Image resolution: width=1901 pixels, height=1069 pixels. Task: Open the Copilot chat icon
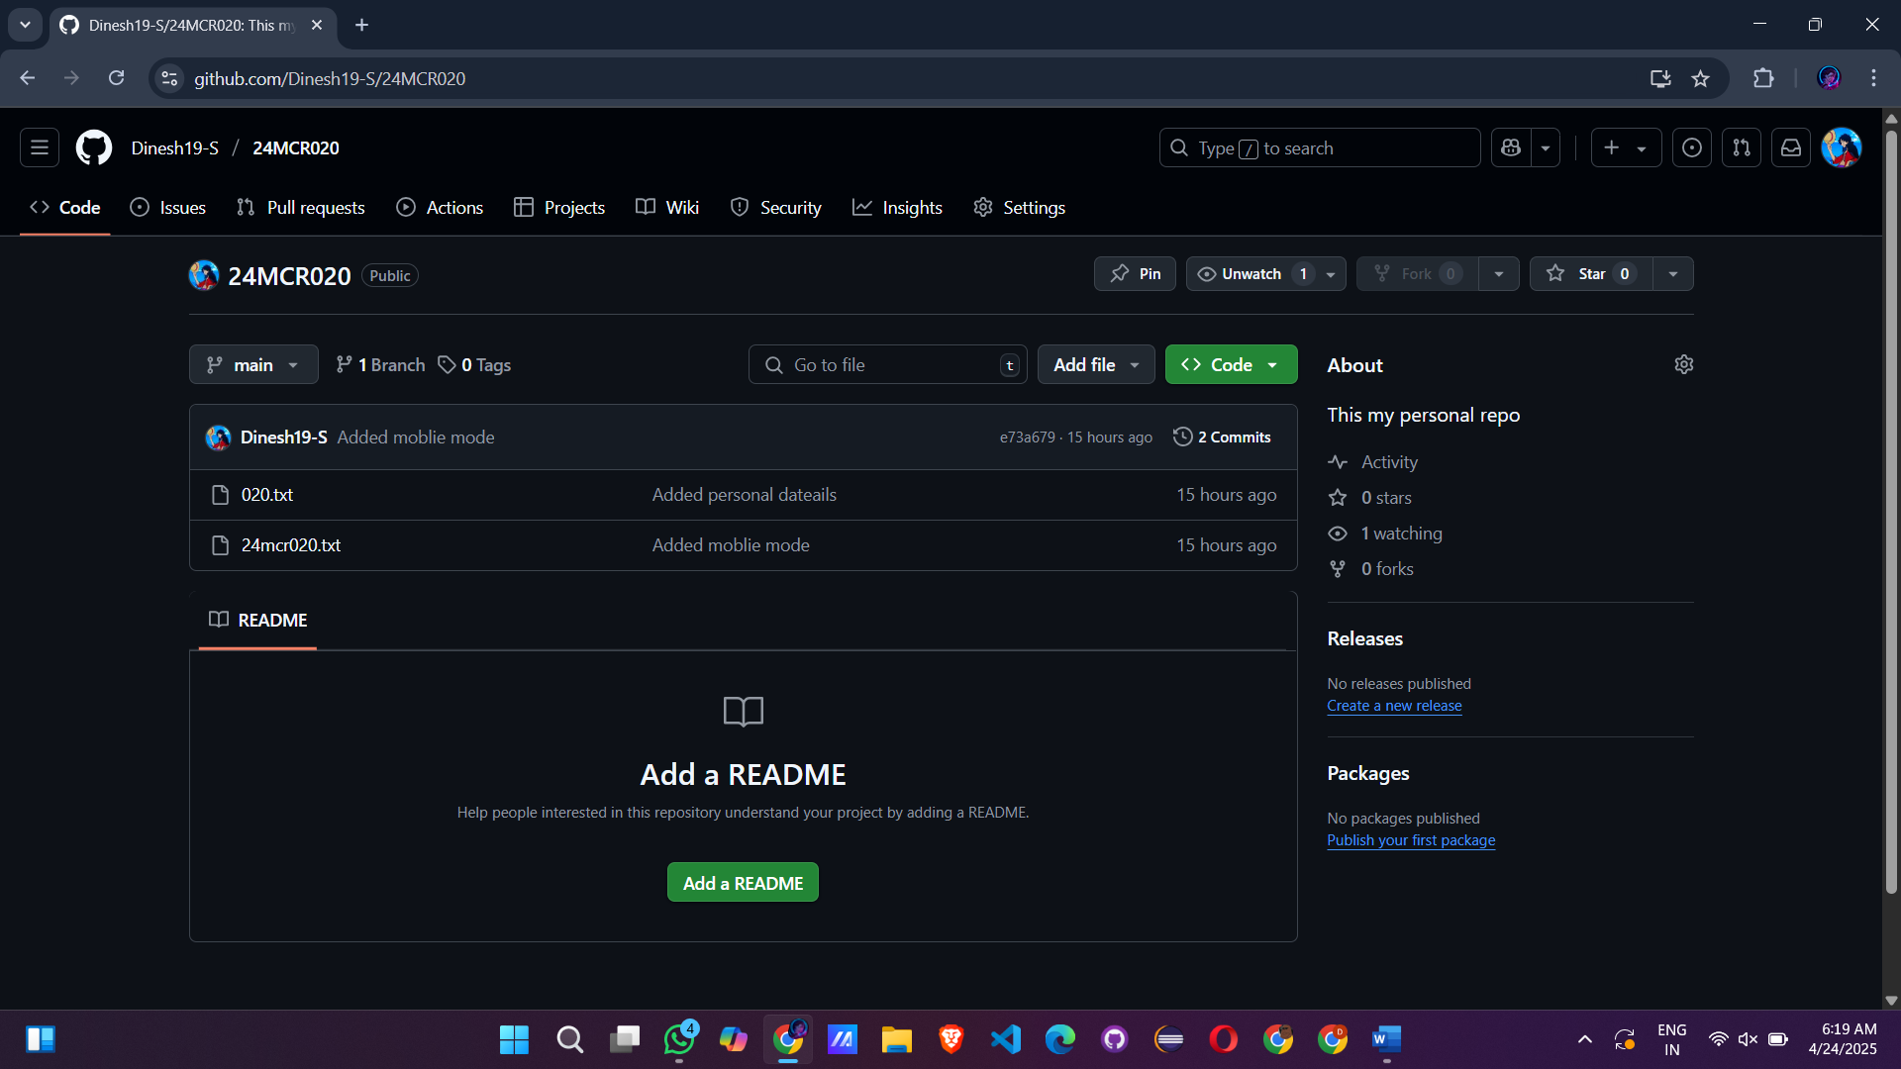tap(1511, 148)
